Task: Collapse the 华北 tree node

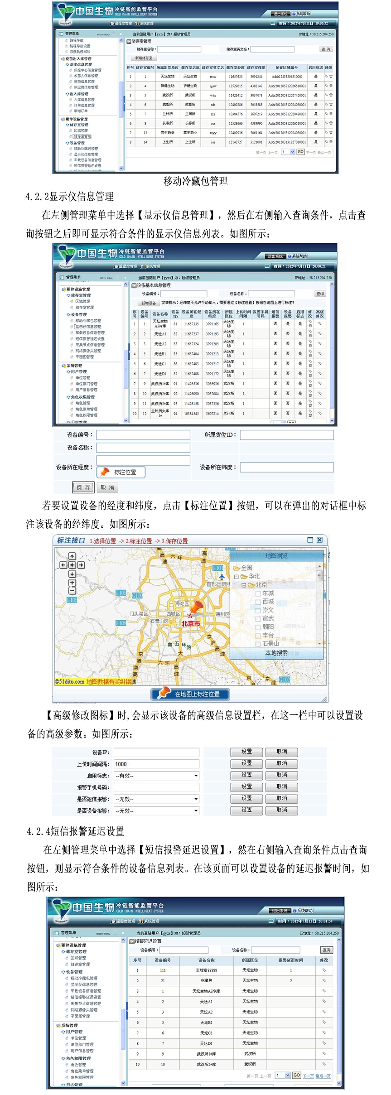Action: (x=236, y=576)
